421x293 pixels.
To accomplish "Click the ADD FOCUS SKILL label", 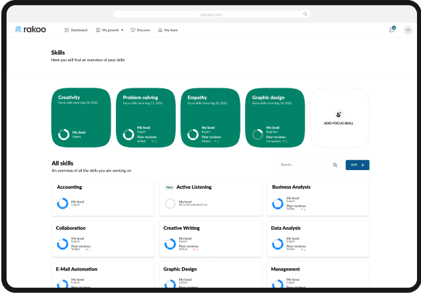I will (x=338, y=123).
